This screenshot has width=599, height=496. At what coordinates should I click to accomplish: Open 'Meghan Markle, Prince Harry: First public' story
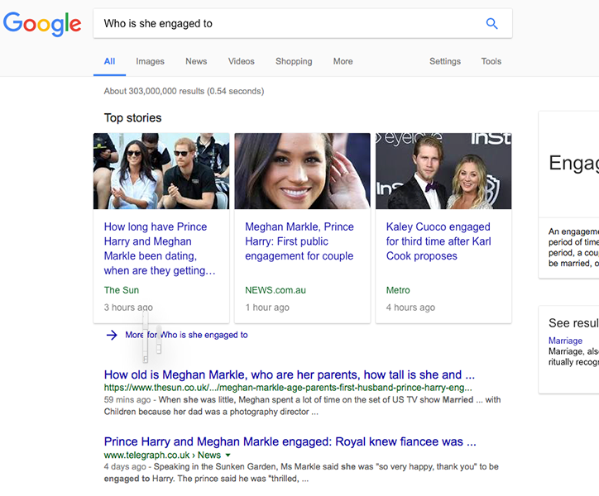299,241
